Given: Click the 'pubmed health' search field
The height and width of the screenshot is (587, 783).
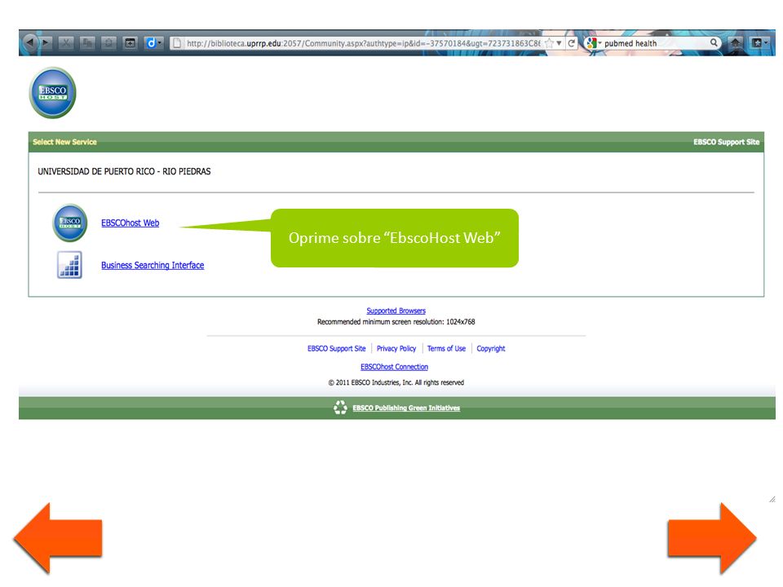Looking at the screenshot, I should [656, 43].
